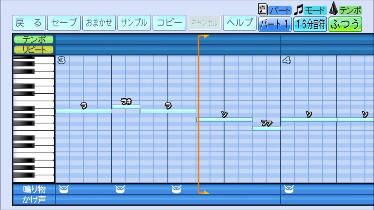Image resolution: width=374 pixels, height=210 pixels.
Task: Open the パート1 part selector
Action: pos(275,24)
